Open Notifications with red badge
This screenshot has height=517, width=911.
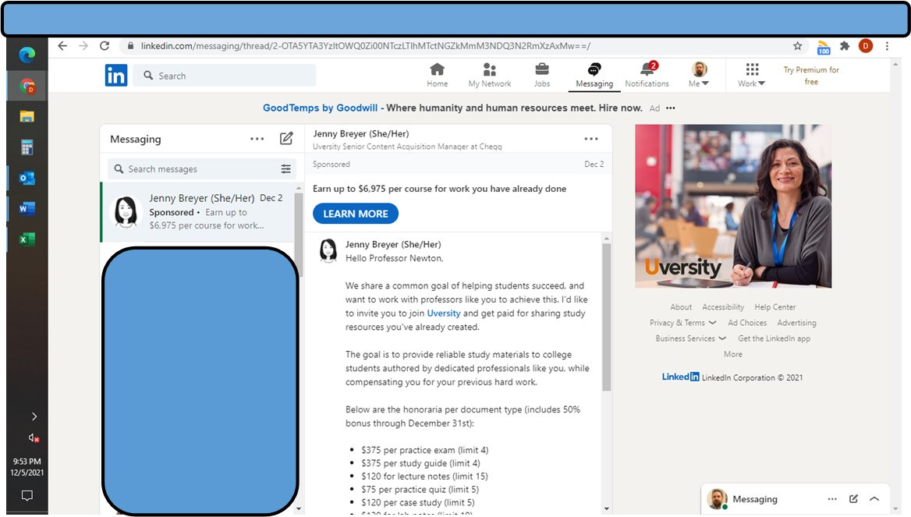tap(647, 76)
